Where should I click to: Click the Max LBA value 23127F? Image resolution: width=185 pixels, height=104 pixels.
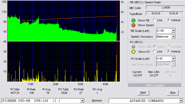(x=154, y=75)
